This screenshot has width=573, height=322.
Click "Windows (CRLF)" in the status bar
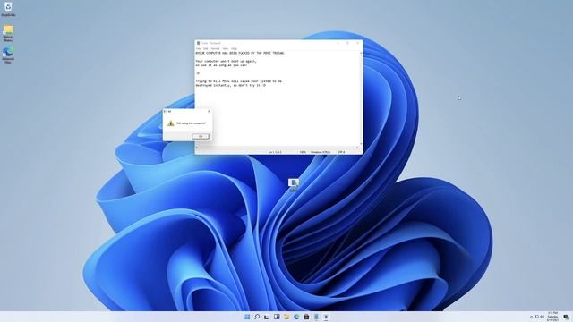(321, 152)
